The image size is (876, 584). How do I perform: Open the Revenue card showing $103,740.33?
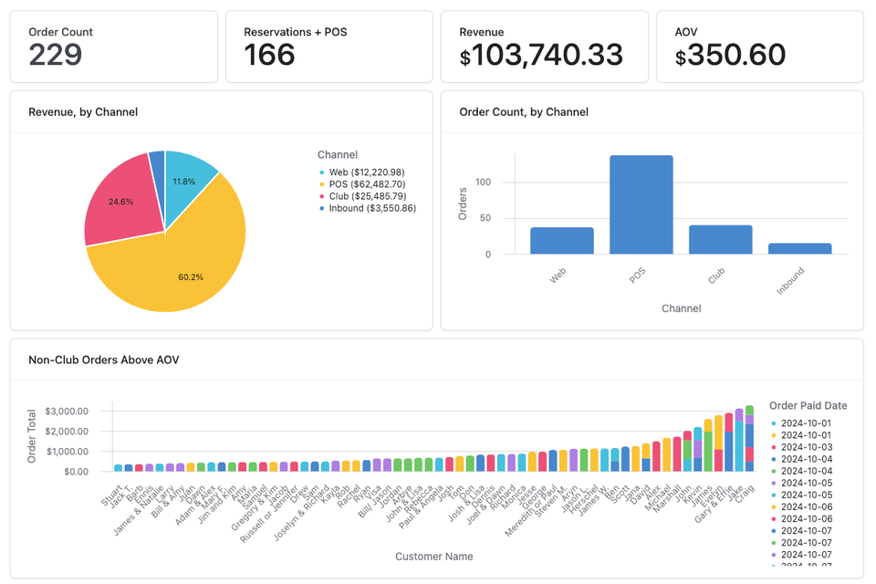click(544, 46)
